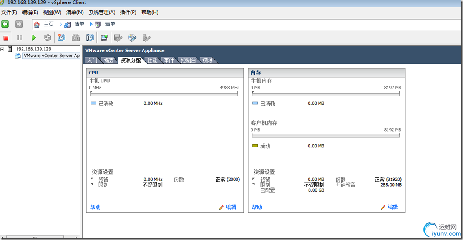463x240 pixels.
Task: Open the chevron after first 清单 breadcrumb
Action: point(91,24)
